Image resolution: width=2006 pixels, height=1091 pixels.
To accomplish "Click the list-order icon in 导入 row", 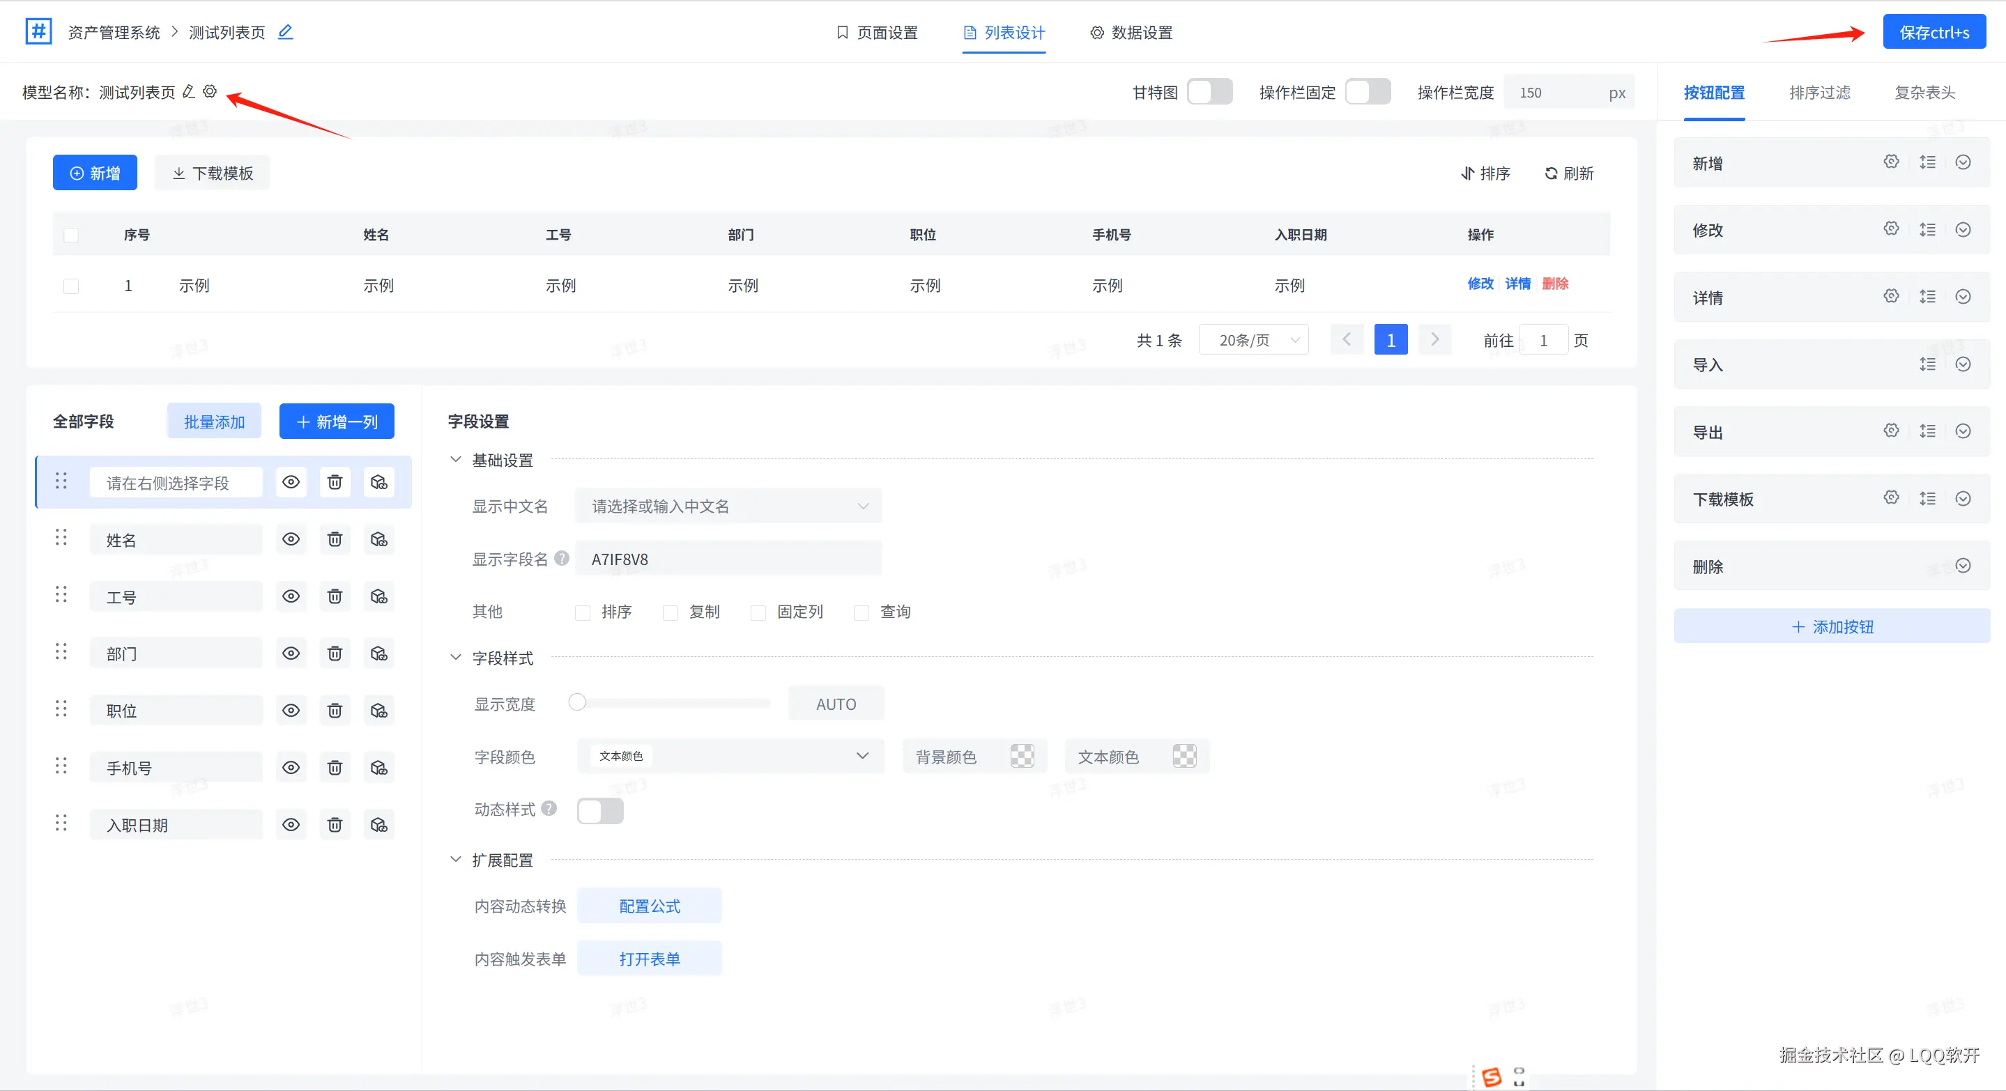I will [x=1927, y=364].
